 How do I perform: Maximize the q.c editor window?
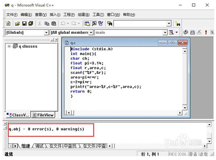[172, 43]
